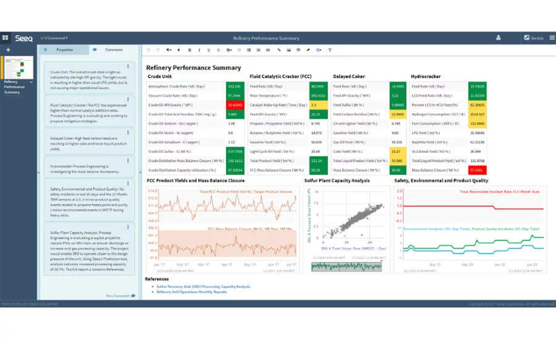Open the user profile icon

(498, 38)
